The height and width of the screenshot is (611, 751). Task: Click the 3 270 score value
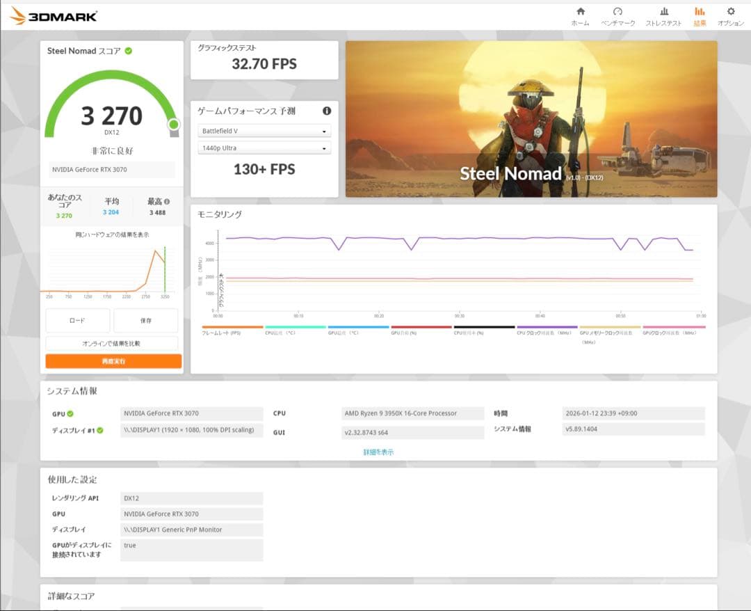click(x=111, y=116)
